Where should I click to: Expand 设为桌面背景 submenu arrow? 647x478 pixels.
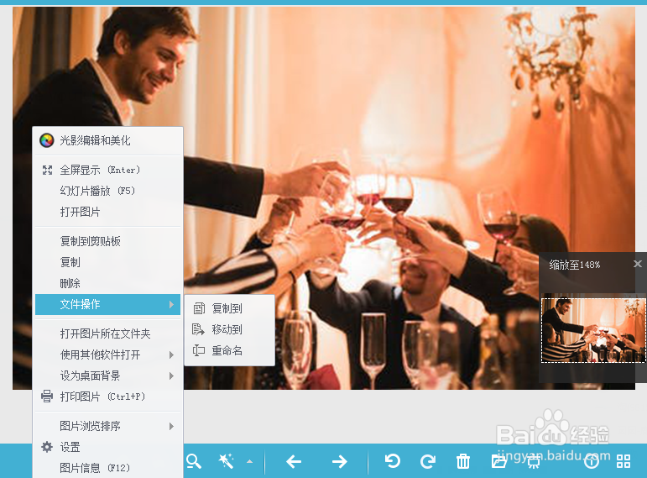pyautogui.click(x=172, y=376)
